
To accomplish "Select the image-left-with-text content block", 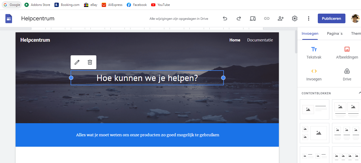I will [315, 110].
